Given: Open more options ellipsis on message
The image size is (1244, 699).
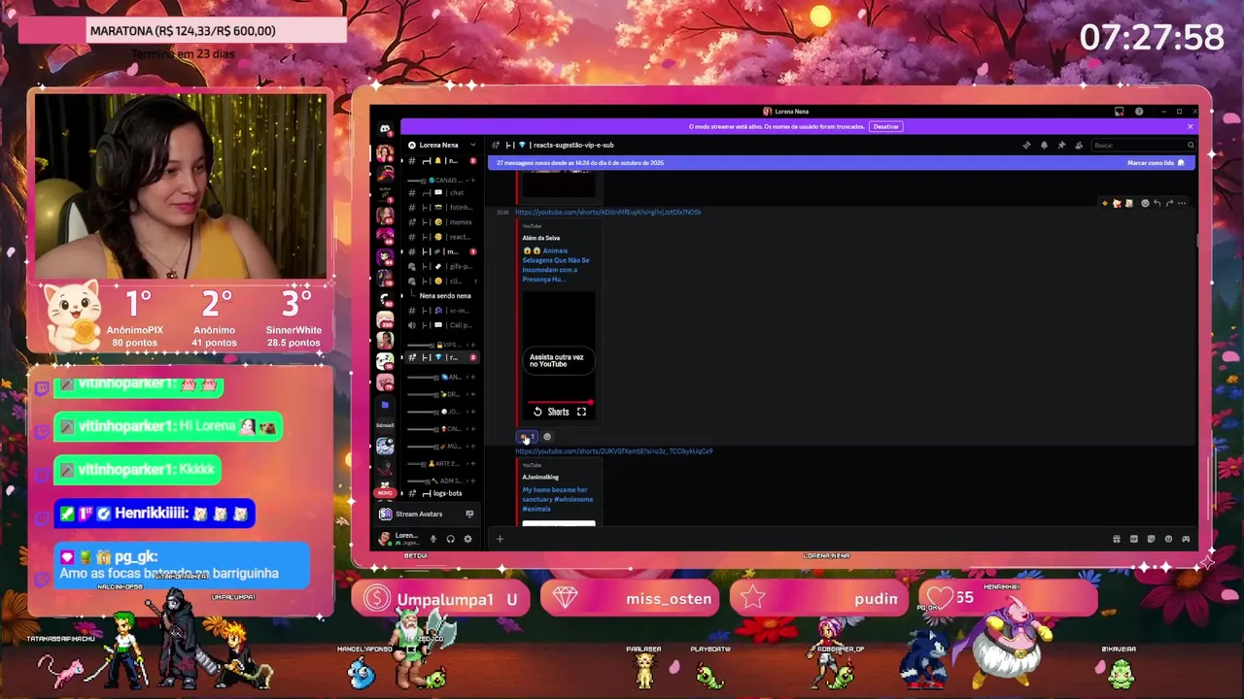Looking at the screenshot, I should click(1181, 203).
